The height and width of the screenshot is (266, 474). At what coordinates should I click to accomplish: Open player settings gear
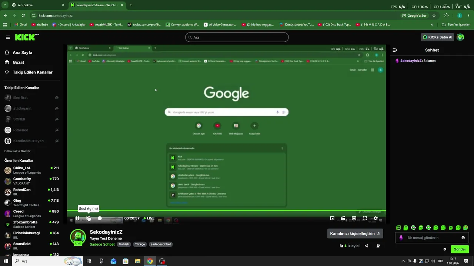(x=375, y=218)
